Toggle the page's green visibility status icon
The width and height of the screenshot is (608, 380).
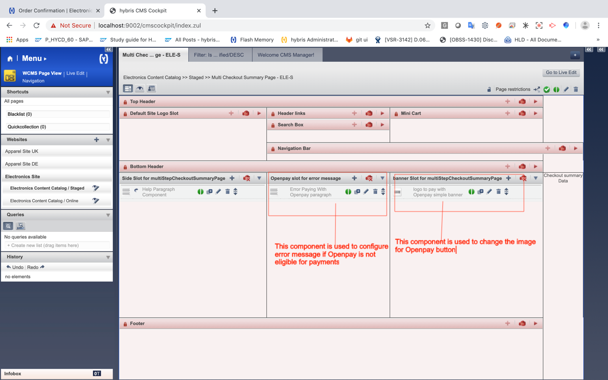[556, 89]
